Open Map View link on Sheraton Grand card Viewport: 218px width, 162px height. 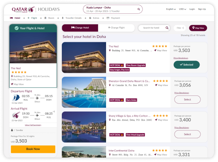coord(161,85)
